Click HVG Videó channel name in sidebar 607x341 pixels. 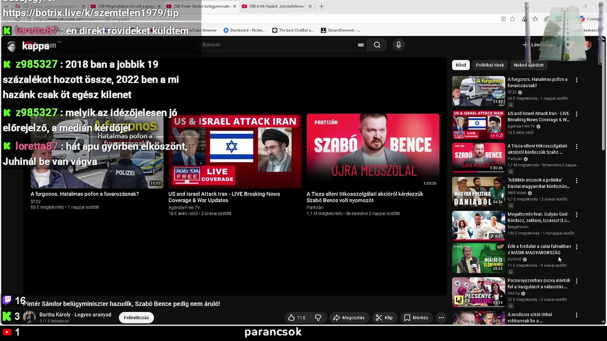pos(517,193)
